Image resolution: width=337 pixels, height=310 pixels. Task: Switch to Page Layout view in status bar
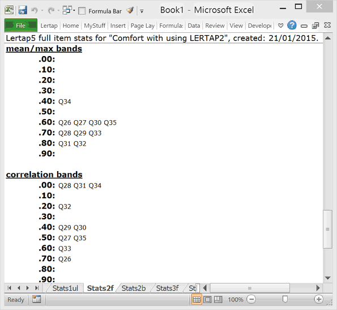(207, 299)
